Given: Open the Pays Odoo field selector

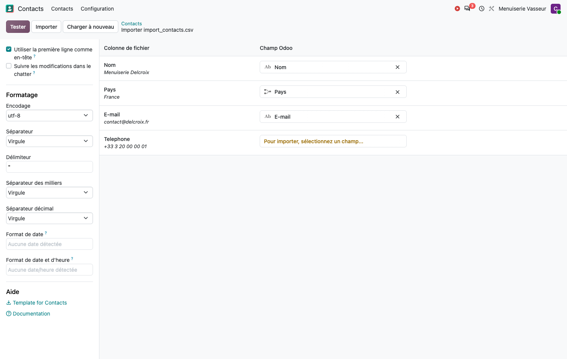Looking at the screenshot, I should click(333, 92).
